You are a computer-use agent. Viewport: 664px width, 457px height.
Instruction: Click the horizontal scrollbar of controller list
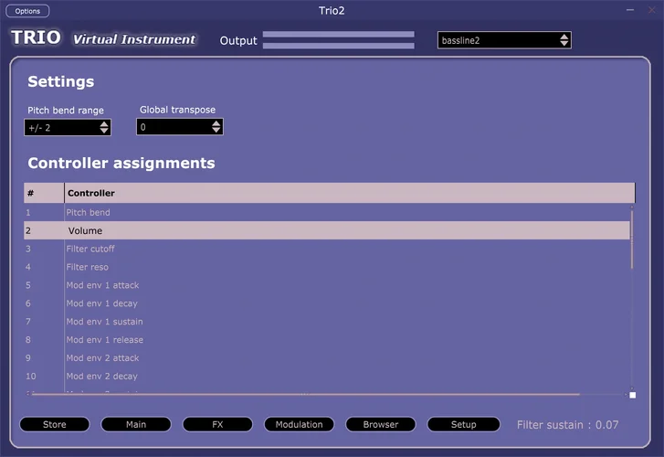pyautogui.click(x=306, y=394)
